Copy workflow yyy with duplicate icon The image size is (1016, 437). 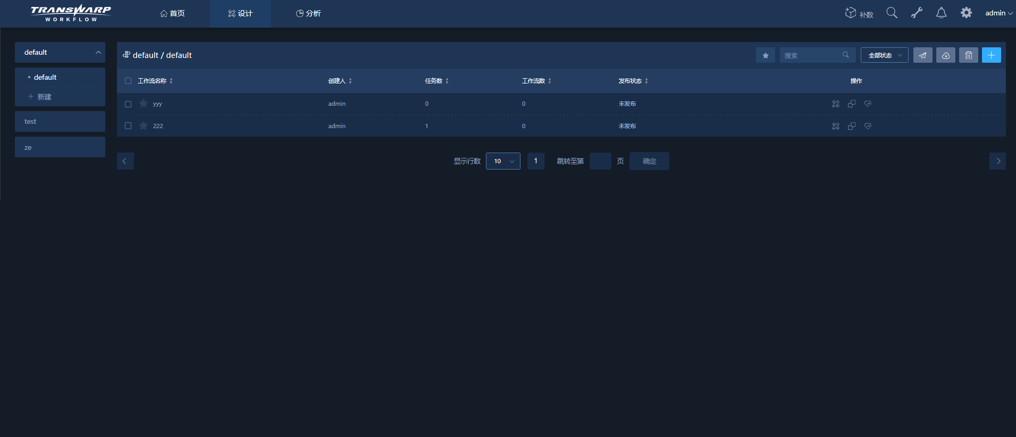click(852, 104)
